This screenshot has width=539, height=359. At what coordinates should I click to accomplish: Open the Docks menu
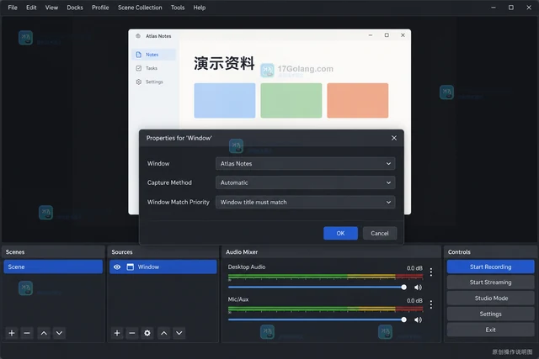75,8
